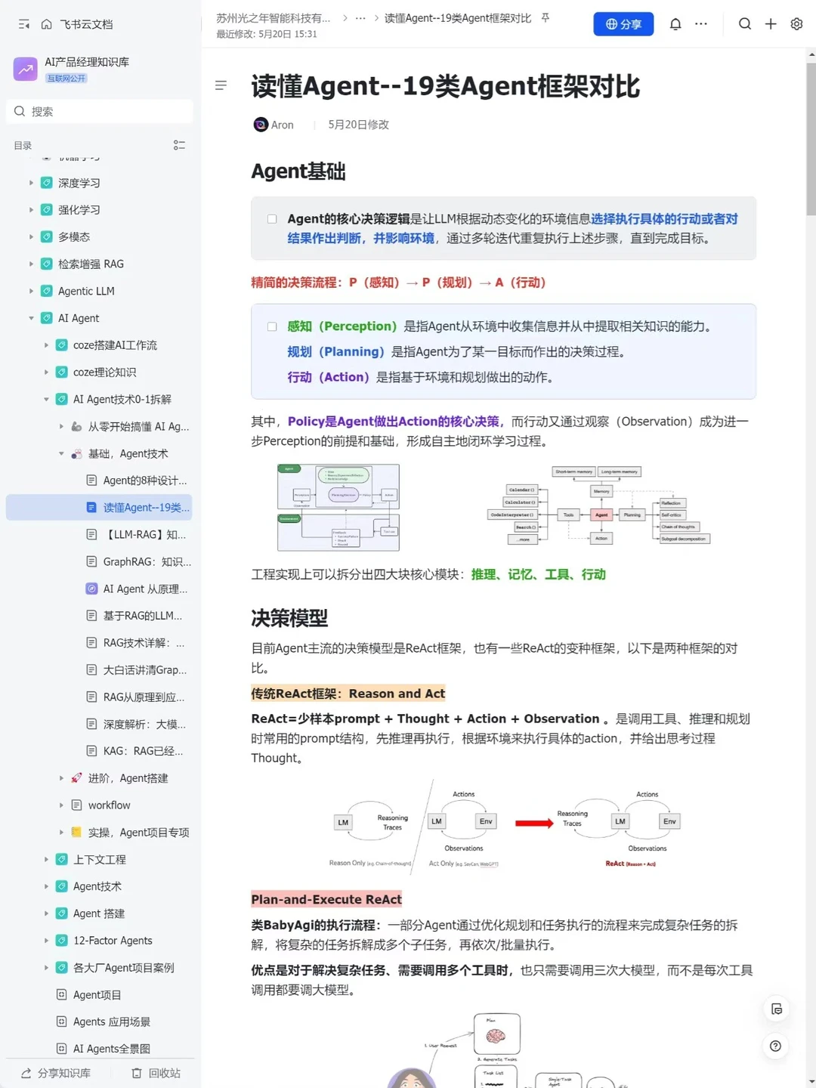The width and height of the screenshot is (816, 1088).
Task: Open the notifications bell
Action: coord(675,23)
